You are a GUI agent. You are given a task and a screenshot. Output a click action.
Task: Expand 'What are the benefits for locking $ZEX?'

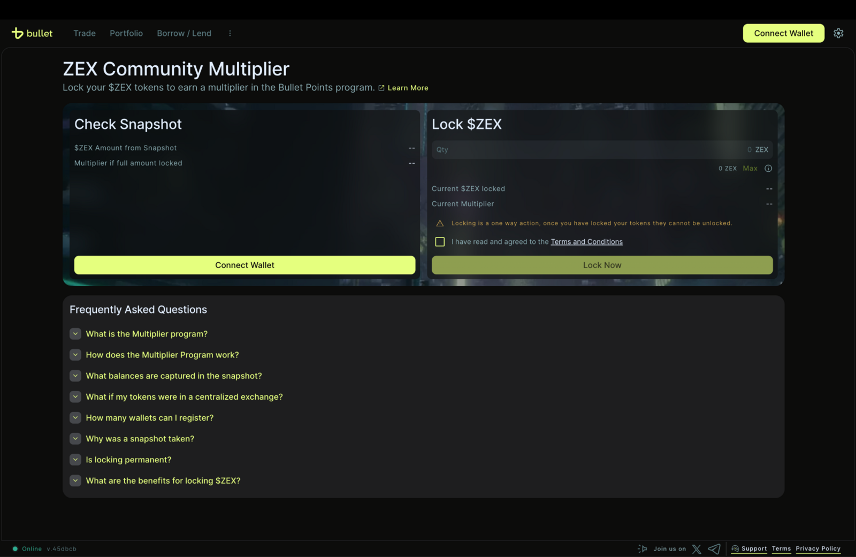pos(75,480)
